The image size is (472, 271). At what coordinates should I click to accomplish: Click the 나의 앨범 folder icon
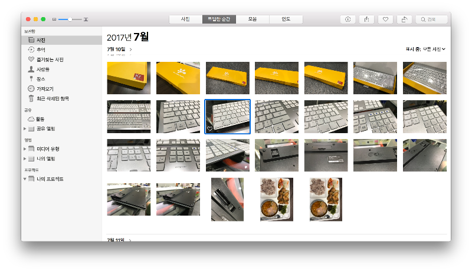click(x=31, y=158)
